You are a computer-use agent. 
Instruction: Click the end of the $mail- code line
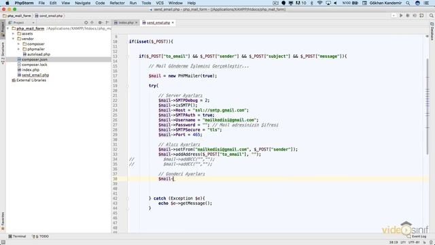coord(174,179)
